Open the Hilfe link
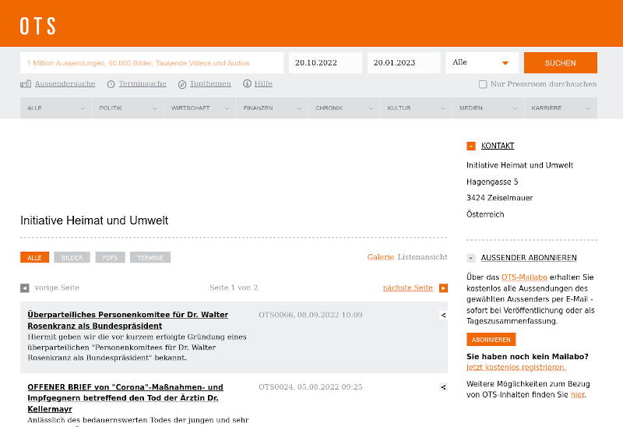Viewport: 623px width, 427px height. tap(263, 84)
